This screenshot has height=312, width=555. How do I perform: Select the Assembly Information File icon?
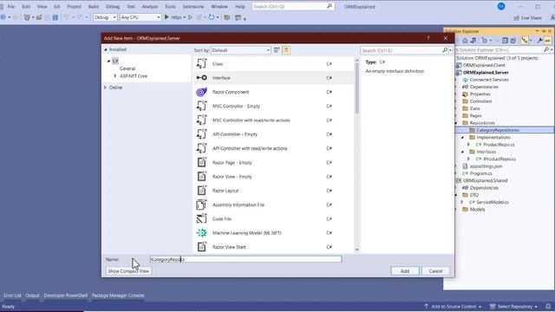pos(201,205)
